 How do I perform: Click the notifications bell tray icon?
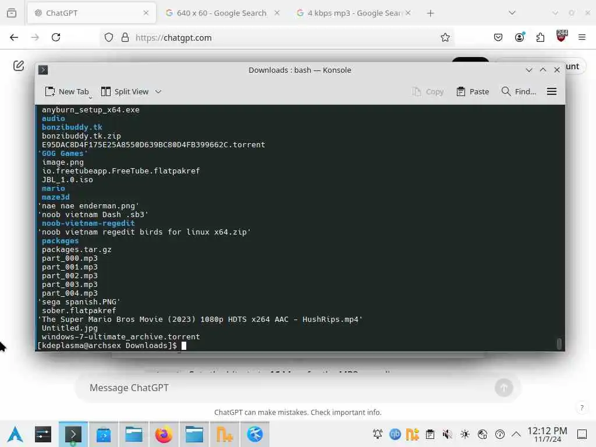point(377,434)
